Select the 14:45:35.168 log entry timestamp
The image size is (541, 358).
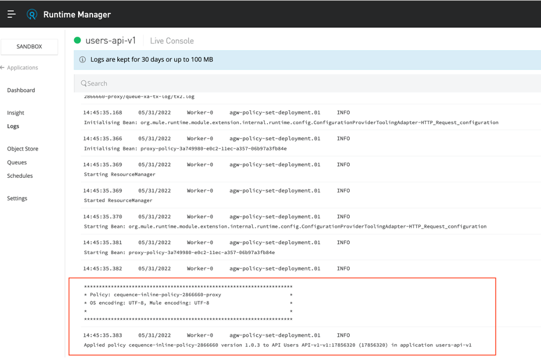pyautogui.click(x=102, y=113)
